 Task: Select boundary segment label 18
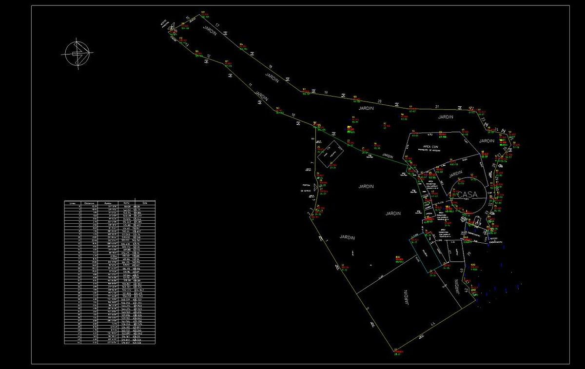tap(270, 67)
